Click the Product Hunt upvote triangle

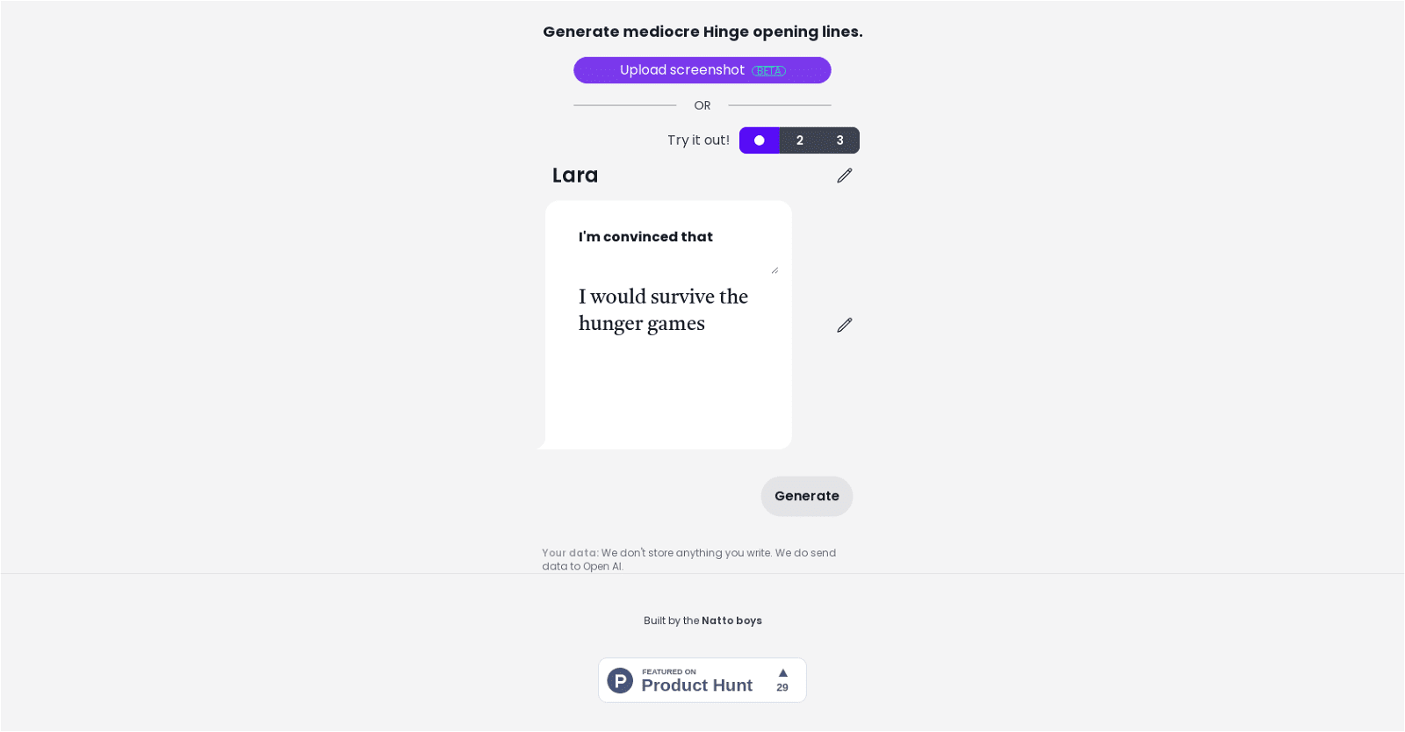782,673
